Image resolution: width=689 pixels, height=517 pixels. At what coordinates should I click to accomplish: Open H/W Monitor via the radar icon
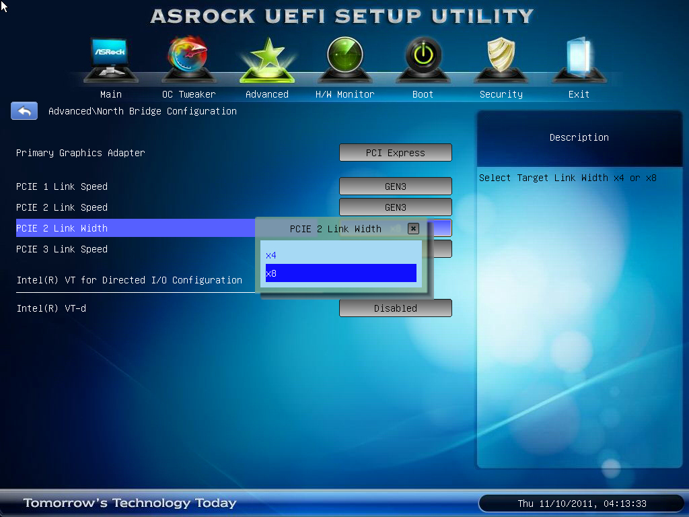tap(345, 60)
